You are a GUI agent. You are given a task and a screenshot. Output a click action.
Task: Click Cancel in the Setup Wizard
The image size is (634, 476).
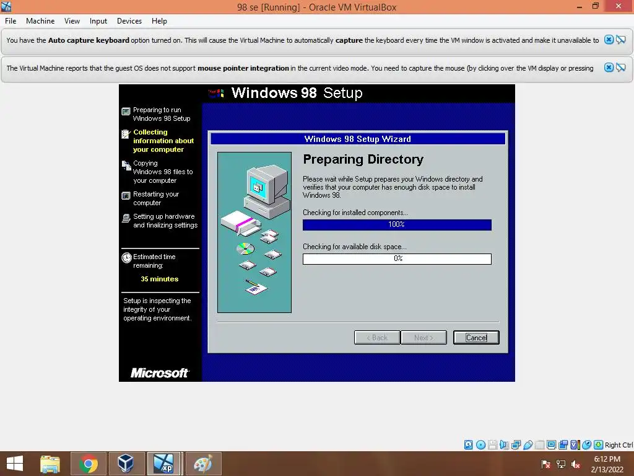pos(476,338)
